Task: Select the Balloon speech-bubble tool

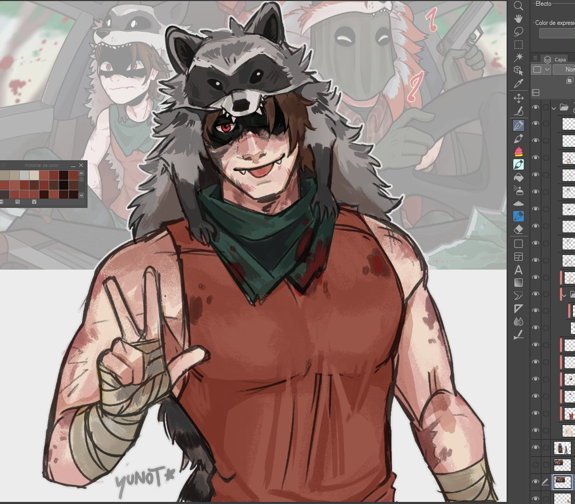Action: click(x=518, y=296)
